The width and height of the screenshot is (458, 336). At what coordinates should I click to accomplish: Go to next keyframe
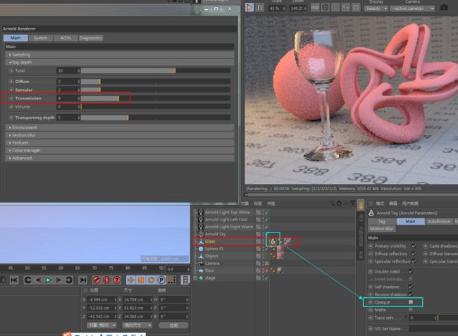pos(68,280)
